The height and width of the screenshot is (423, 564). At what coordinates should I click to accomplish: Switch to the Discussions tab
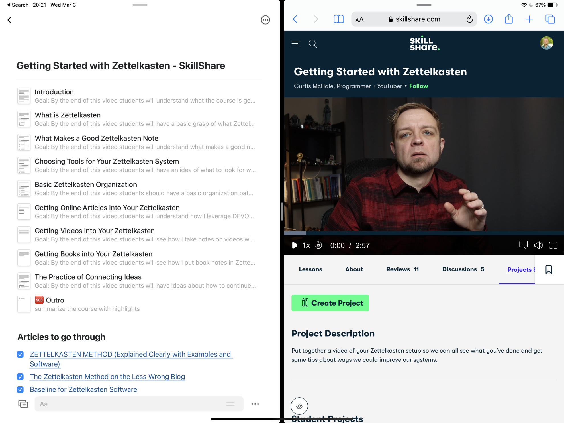tap(463, 269)
